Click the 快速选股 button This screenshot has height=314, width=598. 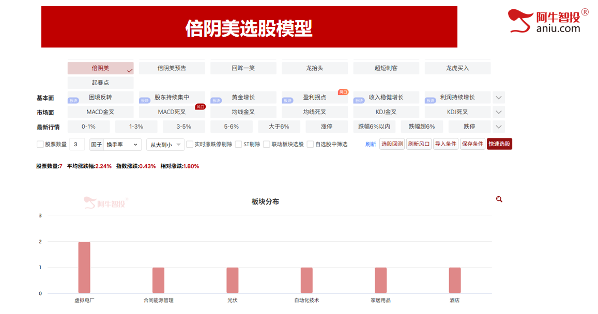[499, 144]
